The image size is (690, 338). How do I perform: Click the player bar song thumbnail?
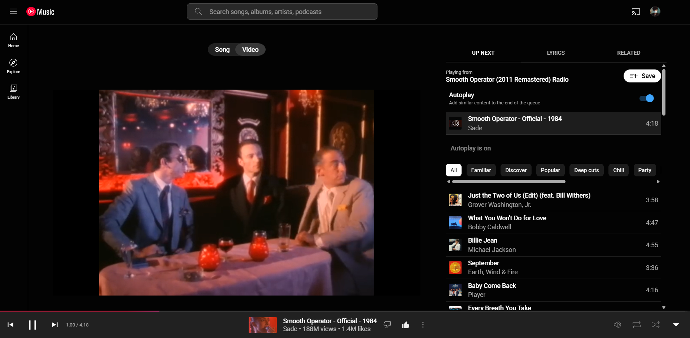point(263,325)
